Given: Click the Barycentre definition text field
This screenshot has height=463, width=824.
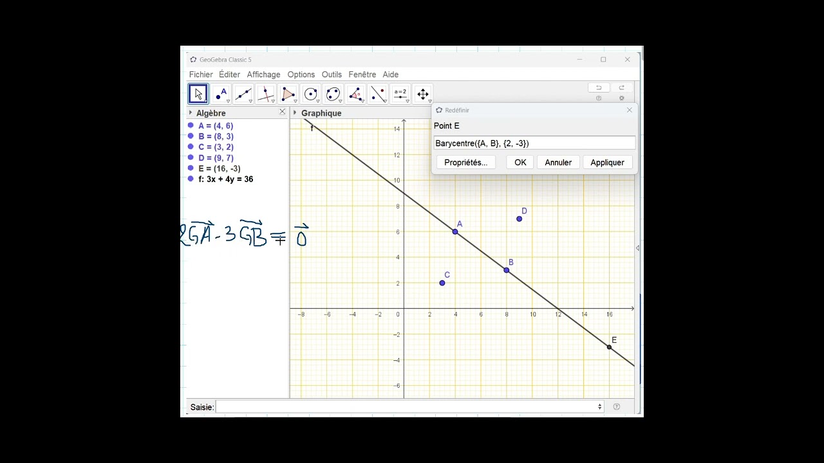Looking at the screenshot, I should (534, 143).
